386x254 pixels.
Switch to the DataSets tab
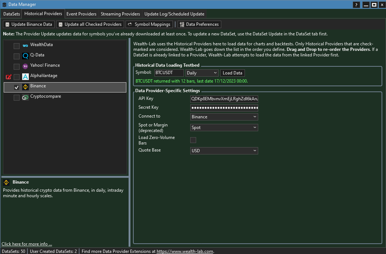[11, 14]
